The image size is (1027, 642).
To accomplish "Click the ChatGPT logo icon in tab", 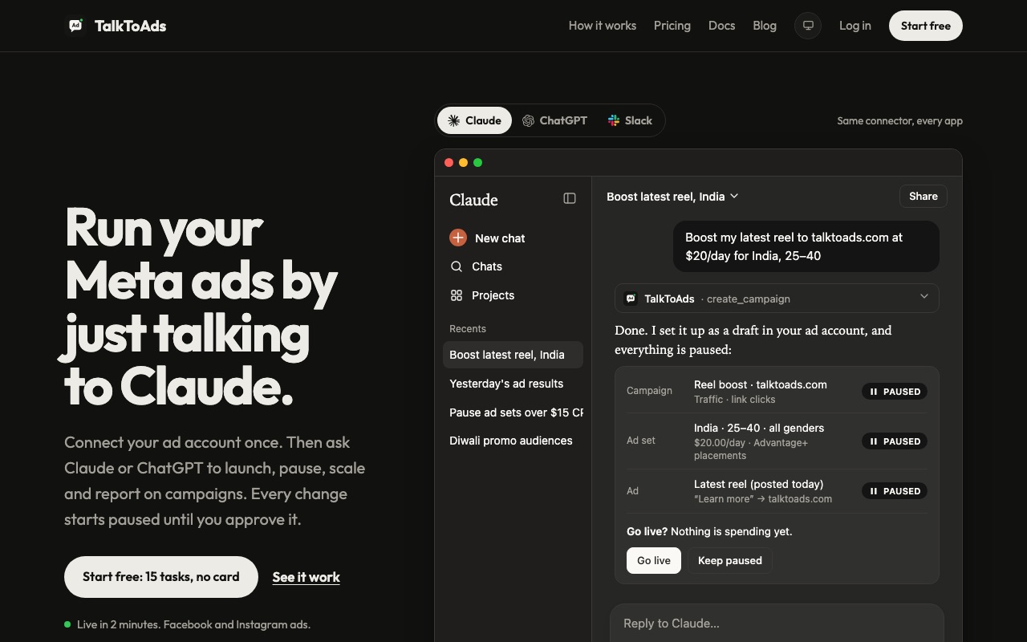I will 528,120.
